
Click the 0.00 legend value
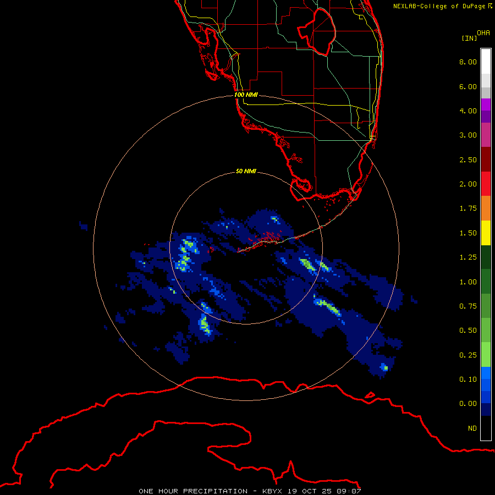(468, 404)
